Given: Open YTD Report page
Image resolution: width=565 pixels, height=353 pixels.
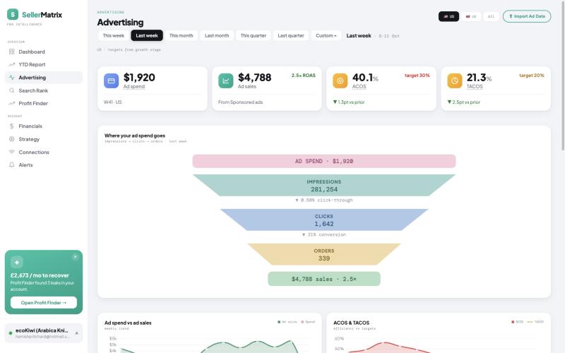Looking at the screenshot, I should [x=44, y=64].
